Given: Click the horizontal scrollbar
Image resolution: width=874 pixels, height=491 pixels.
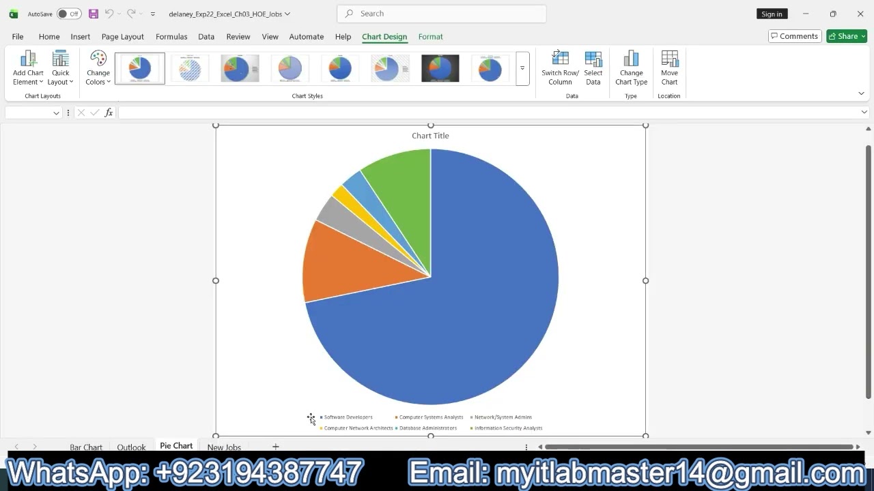Looking at the screenshot, I should (699, 447).
